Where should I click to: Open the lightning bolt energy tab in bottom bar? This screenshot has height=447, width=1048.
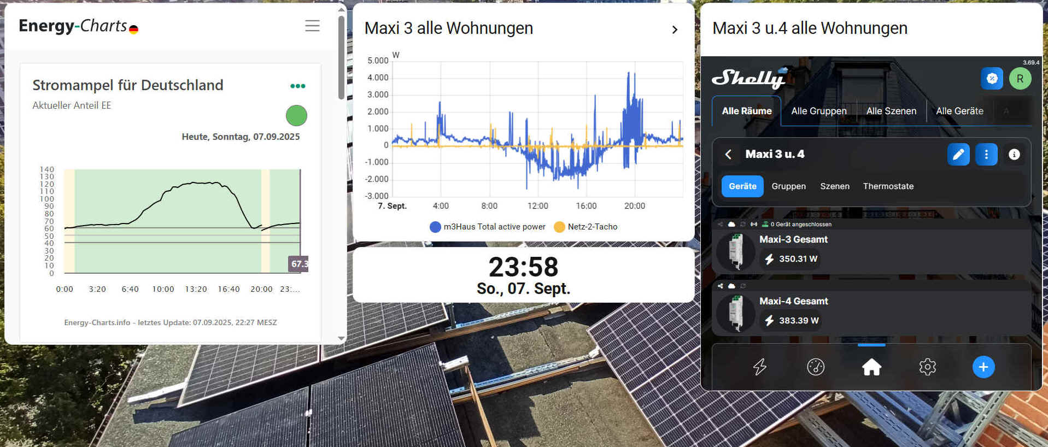tap(759, 367)
